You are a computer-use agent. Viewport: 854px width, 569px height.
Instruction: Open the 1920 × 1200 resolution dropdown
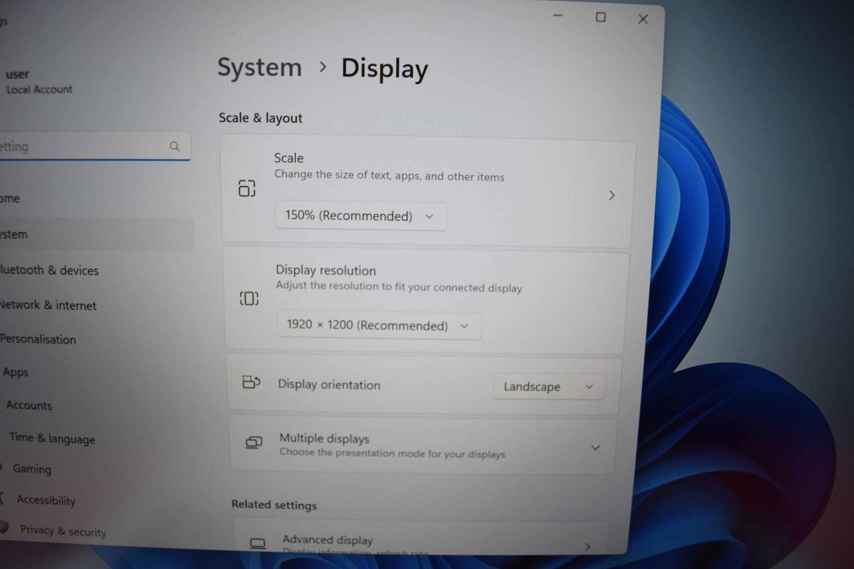click(379, 326)
